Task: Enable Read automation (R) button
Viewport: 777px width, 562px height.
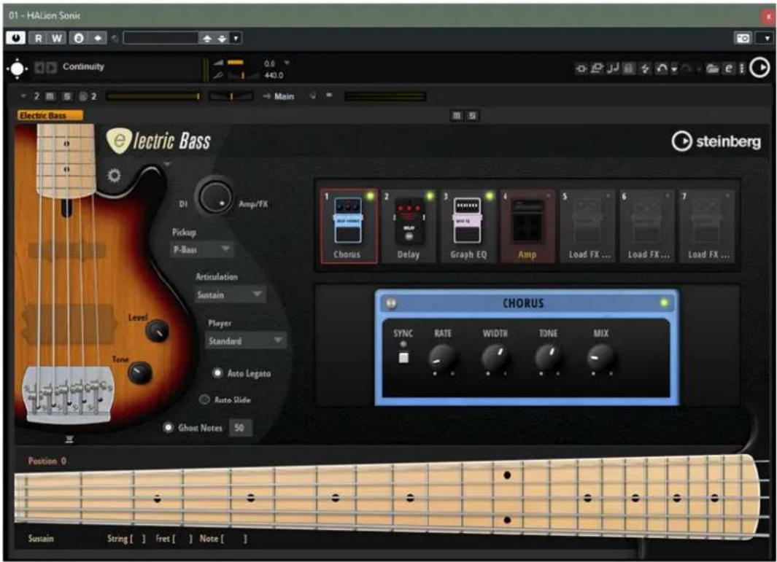Action: [x=38, y=38]
